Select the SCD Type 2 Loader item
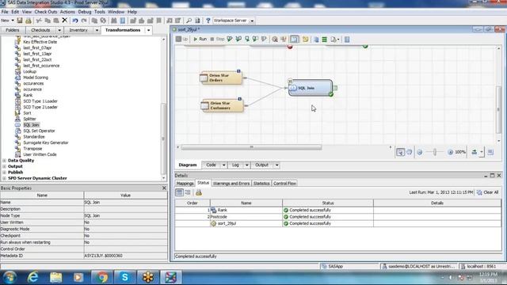The width and height of the screenshot is (507, 285). [40, 107]
